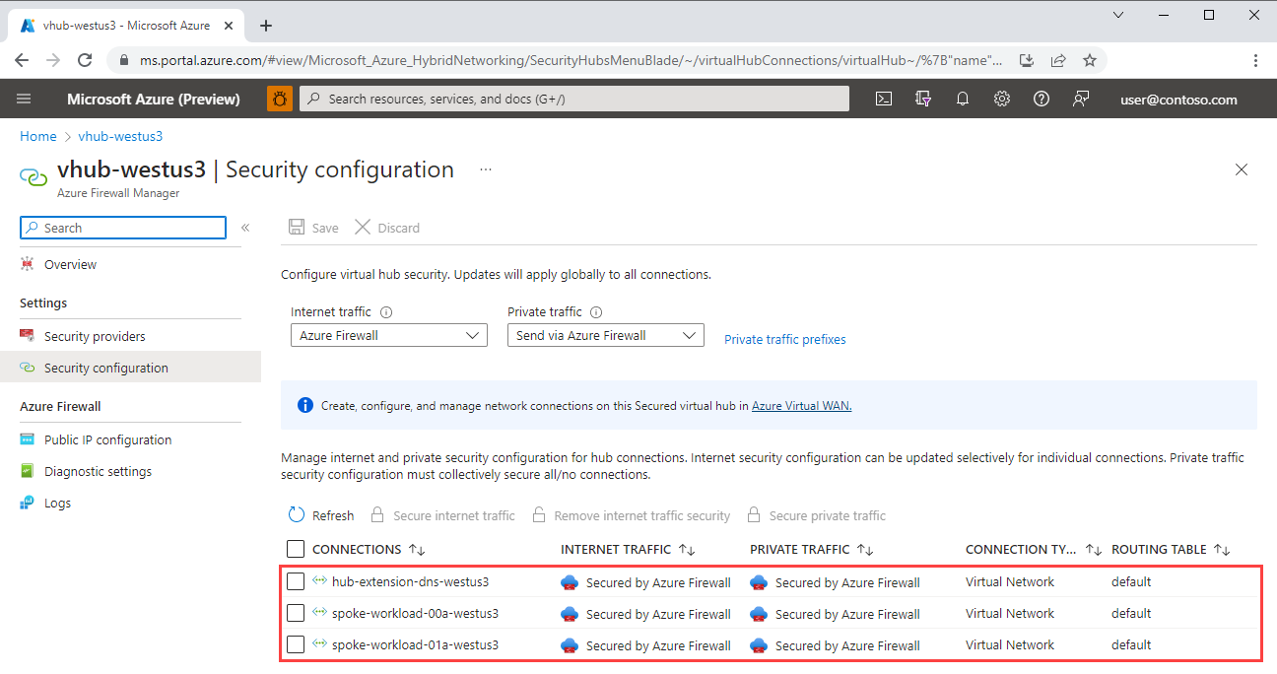Click the Private traffic prefixes link
Viewport: 1277px width, 674px height.
(784, 339)
